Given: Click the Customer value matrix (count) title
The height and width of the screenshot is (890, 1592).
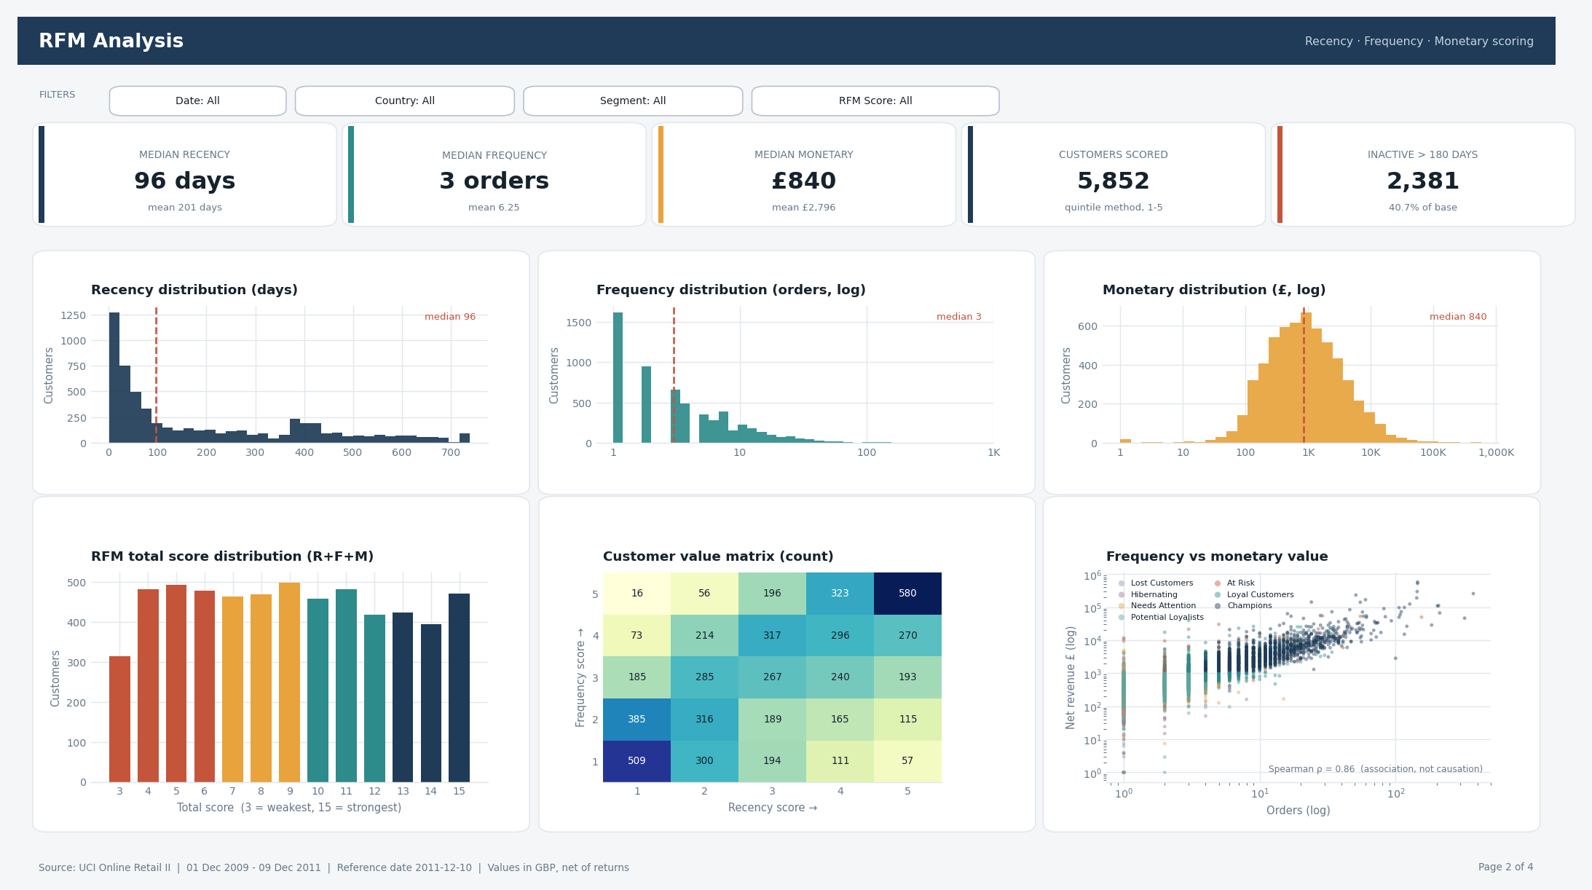Looking at the screenshot, I should [718, 556].
